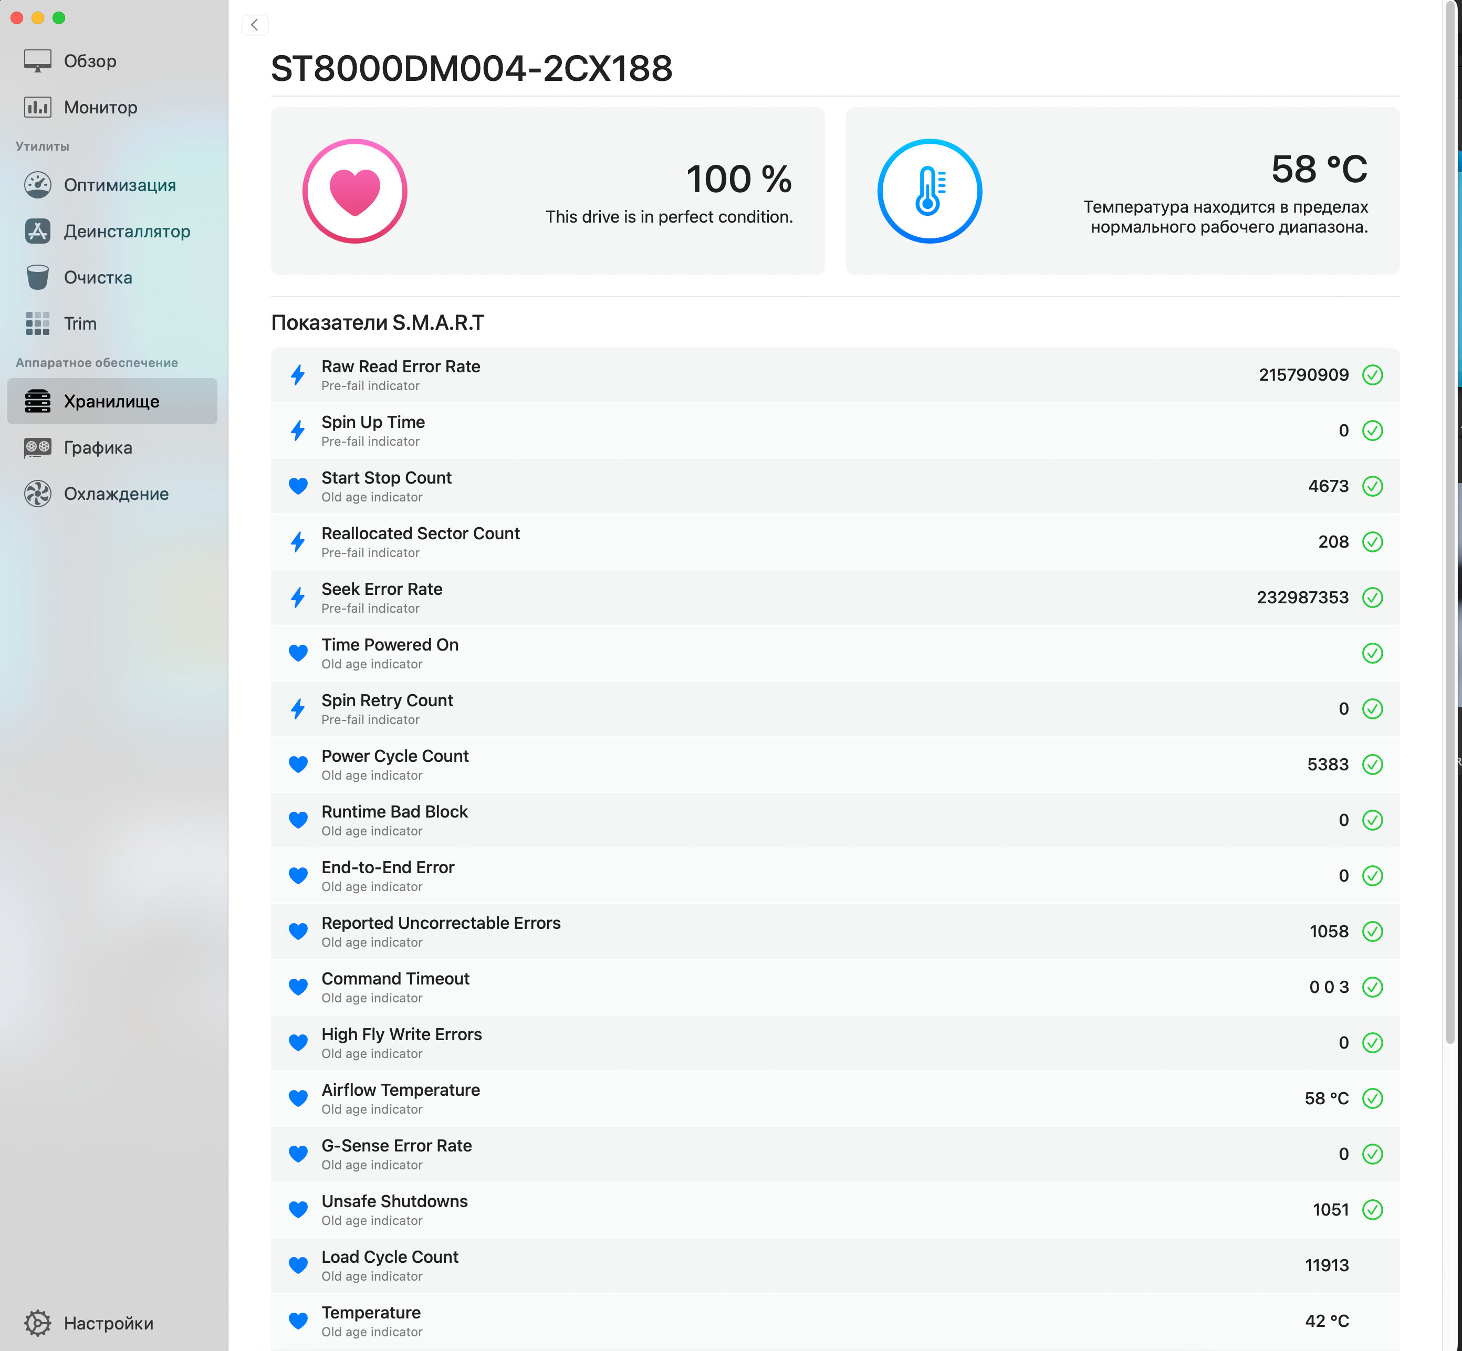Click lightning icon of Spin Up Time

298,430
